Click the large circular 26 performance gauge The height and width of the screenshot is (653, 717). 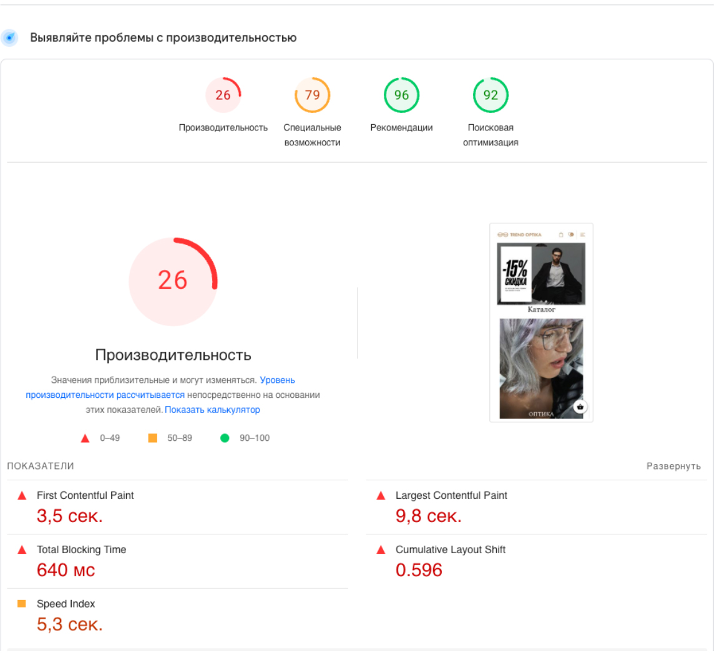(x=173, y=281)
